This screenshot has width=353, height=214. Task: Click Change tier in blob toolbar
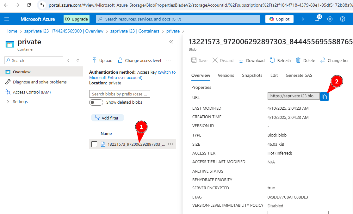pos(334,60)
